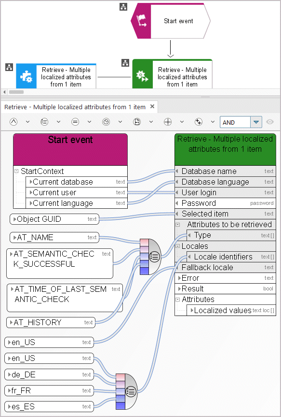Click the circled plus operator icon
Image resolution: width=281 pixels, height=417 pixels.
(x=168, y=122)
